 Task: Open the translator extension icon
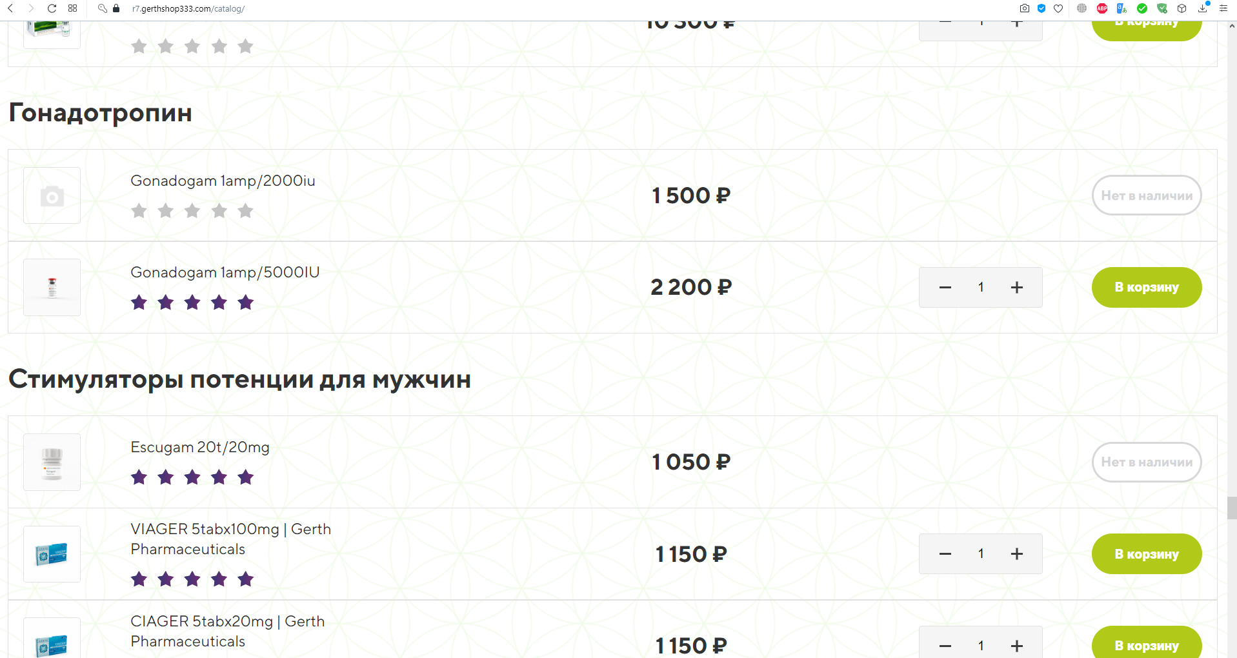coord(1120,8)
